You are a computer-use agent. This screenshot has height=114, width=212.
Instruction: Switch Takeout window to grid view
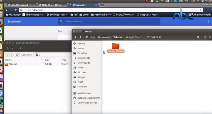click(210, 37)
